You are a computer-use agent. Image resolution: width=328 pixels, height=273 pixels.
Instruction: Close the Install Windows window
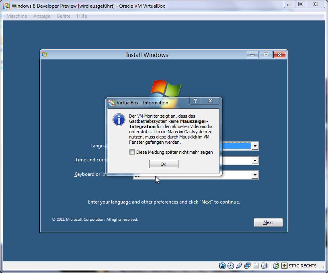[x=280, y=55]
